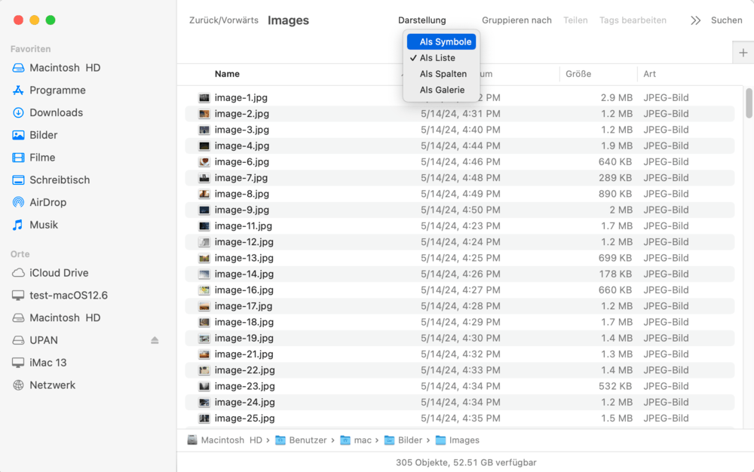Click the status text 305 Objekte verfügbar
This screenshot has height=472, width=754.
(x=466, y=462)
